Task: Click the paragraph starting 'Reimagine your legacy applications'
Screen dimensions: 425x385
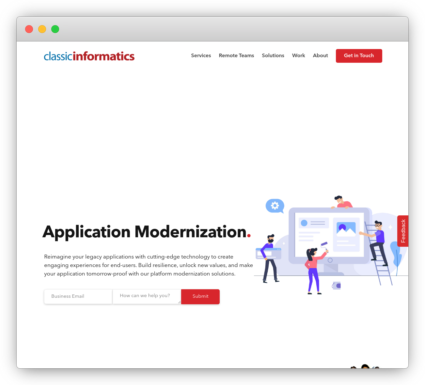Action: pos(149,265)
